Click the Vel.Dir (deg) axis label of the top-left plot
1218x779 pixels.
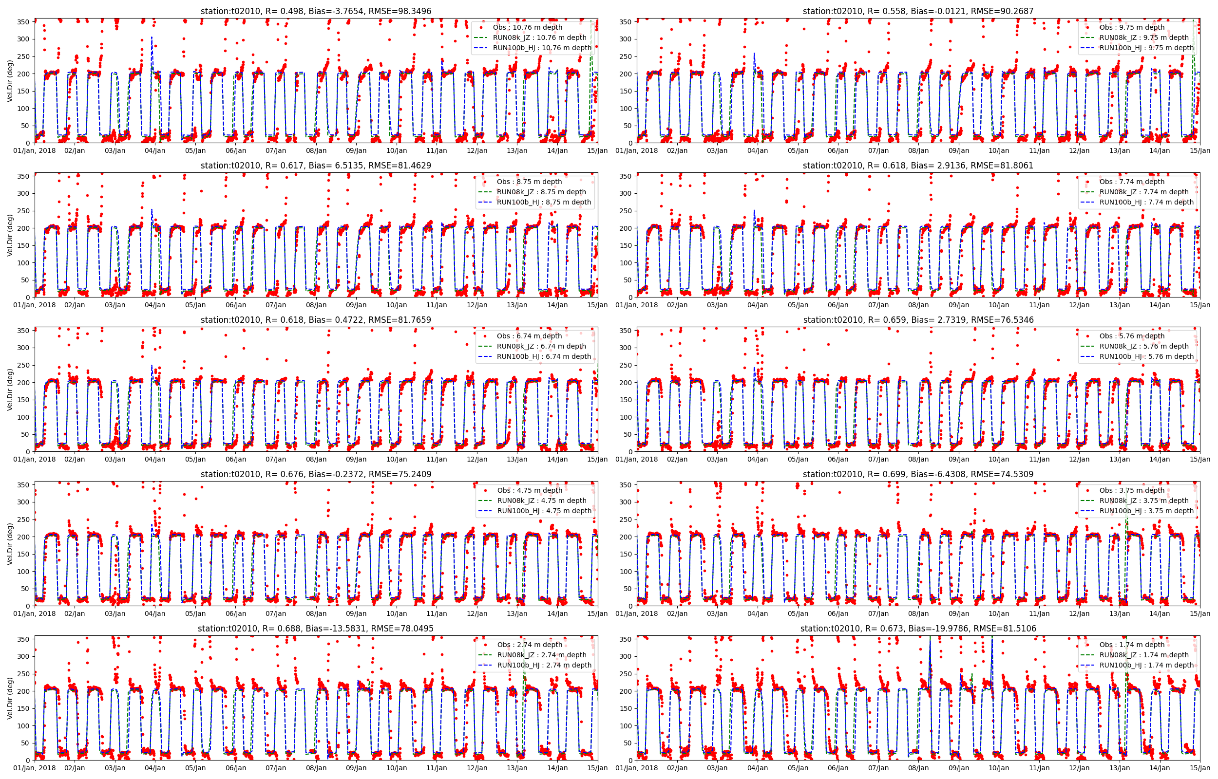click(x=10, y=81)
